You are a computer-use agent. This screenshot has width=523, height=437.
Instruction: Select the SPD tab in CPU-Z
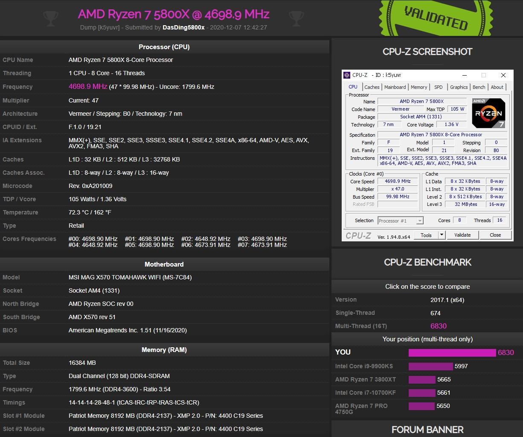tap(439, 87)
